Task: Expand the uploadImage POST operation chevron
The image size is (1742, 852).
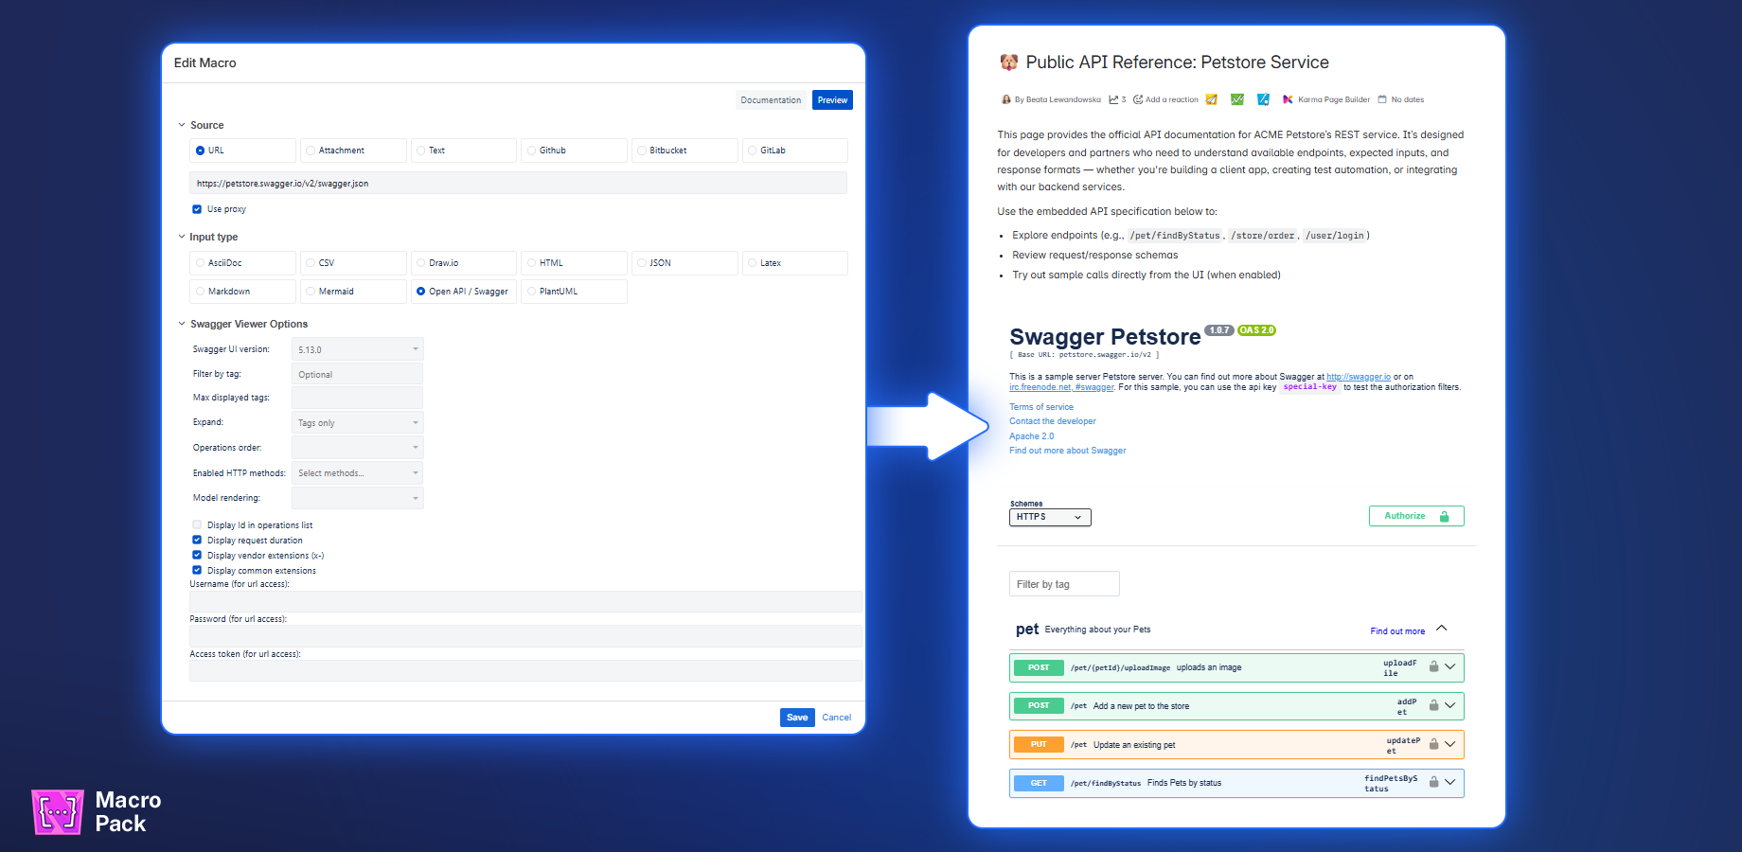Action: (1449, 666)
